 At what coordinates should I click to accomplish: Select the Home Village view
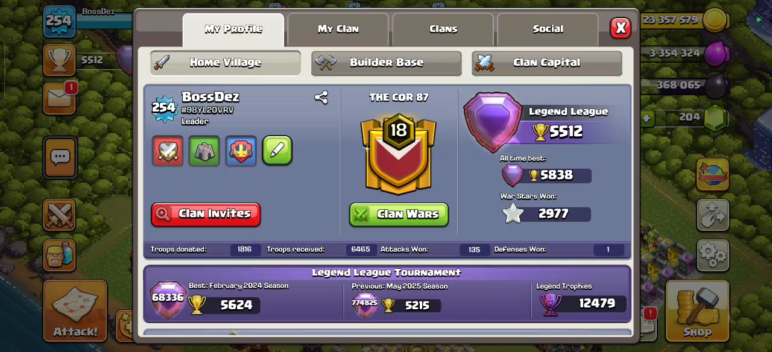(x=226, y=63)
